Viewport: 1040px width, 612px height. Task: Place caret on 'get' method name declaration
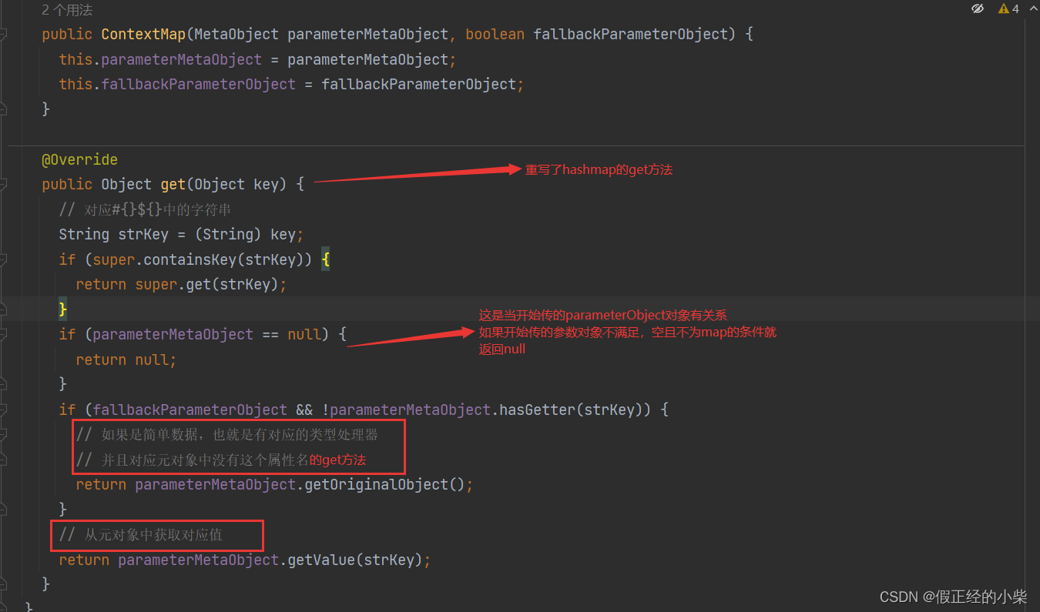173,185
